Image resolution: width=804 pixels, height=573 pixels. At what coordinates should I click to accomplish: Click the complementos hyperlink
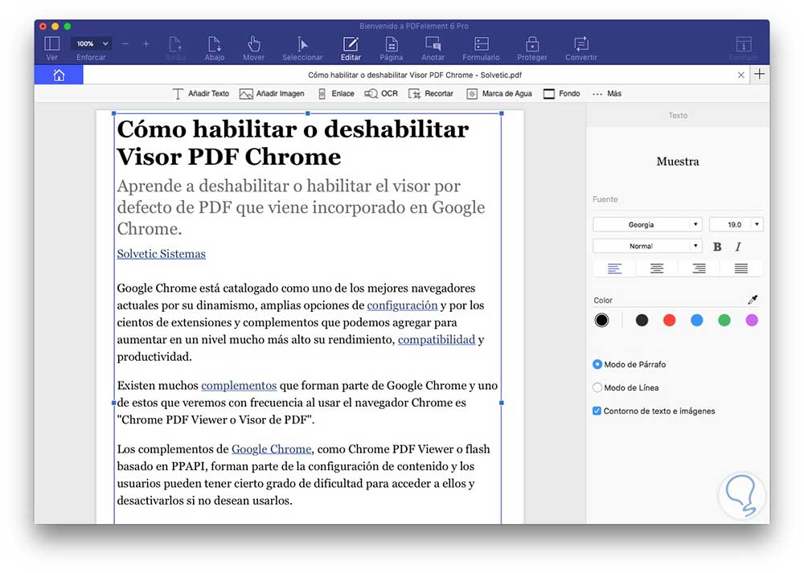[239, 386]
